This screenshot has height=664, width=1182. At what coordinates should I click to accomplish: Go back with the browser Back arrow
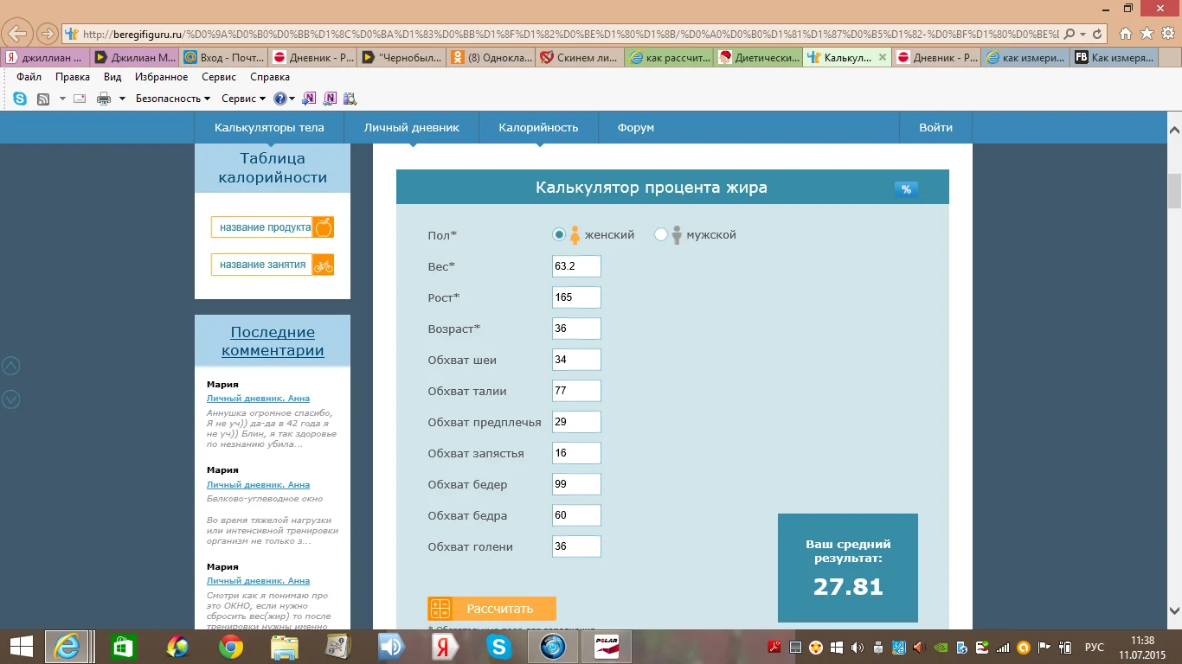(17, 34)
